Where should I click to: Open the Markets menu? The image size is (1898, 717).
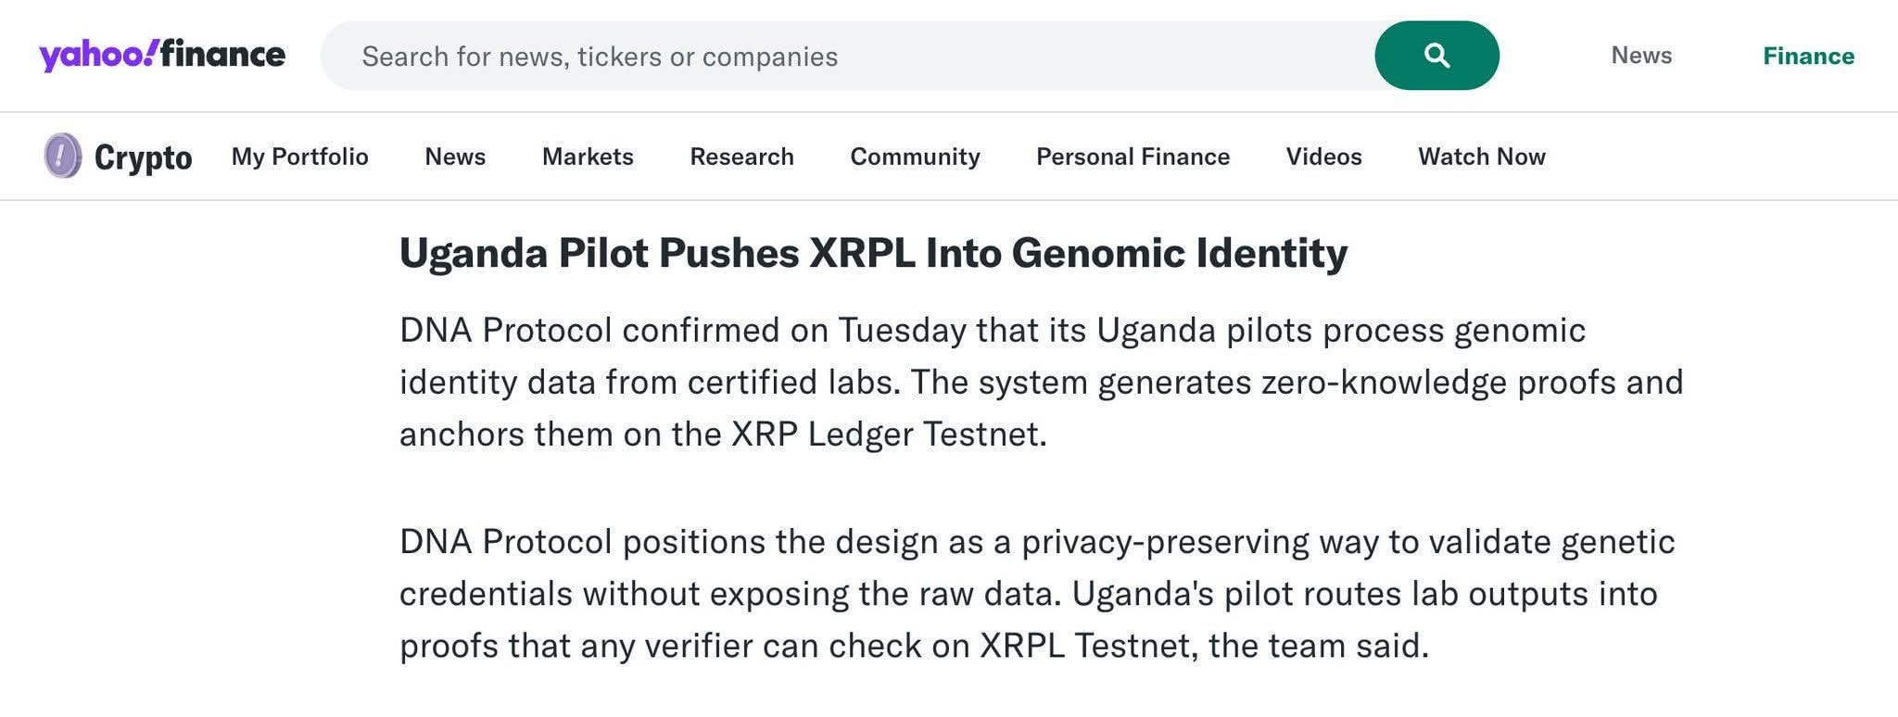pyautogui.click(x=588, y=157)
